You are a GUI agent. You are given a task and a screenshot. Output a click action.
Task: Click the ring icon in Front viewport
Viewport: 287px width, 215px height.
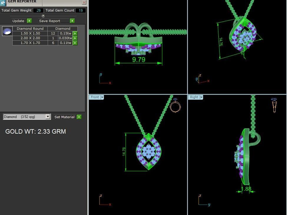pos(175,105)
